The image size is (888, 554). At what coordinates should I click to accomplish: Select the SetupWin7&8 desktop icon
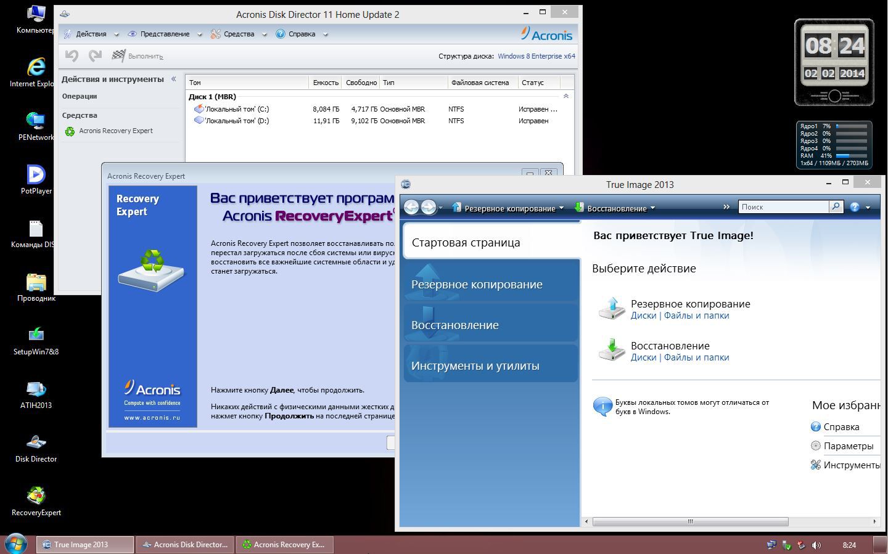tap(36, 340)
